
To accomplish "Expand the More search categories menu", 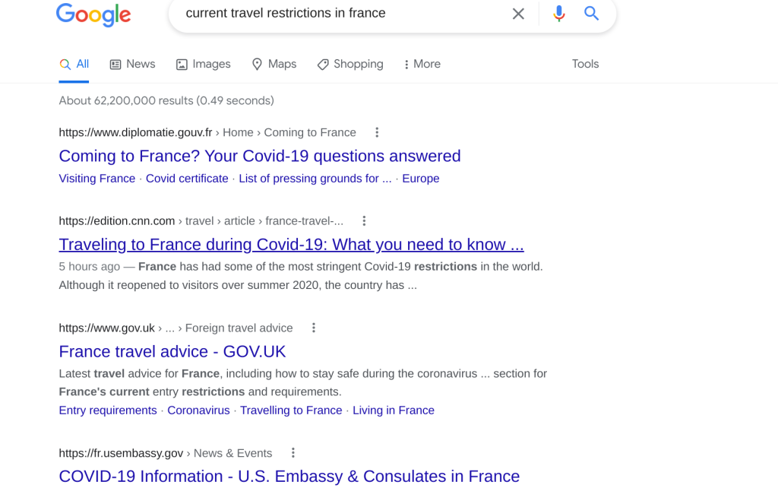I will pos(422,65).
